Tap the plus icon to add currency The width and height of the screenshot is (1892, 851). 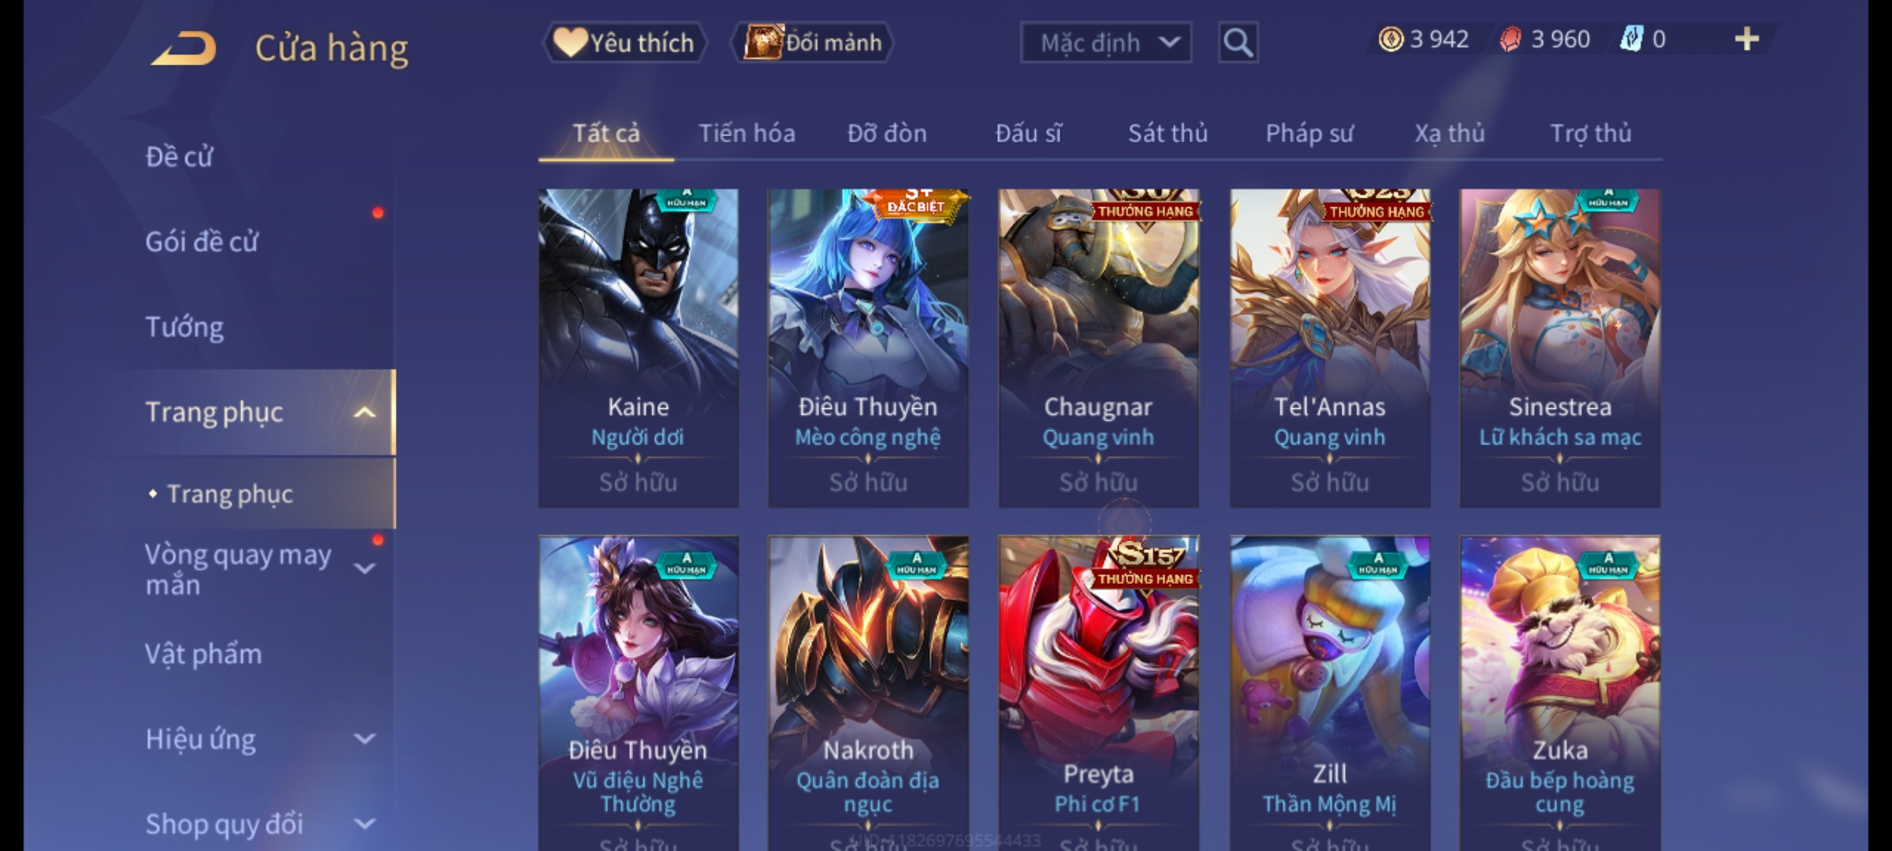tap(1747, 39)
